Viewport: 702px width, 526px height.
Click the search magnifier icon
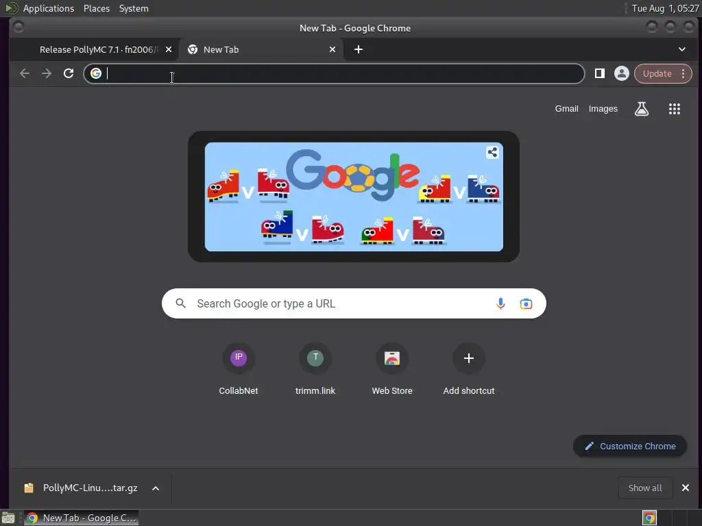coord(180,303)
